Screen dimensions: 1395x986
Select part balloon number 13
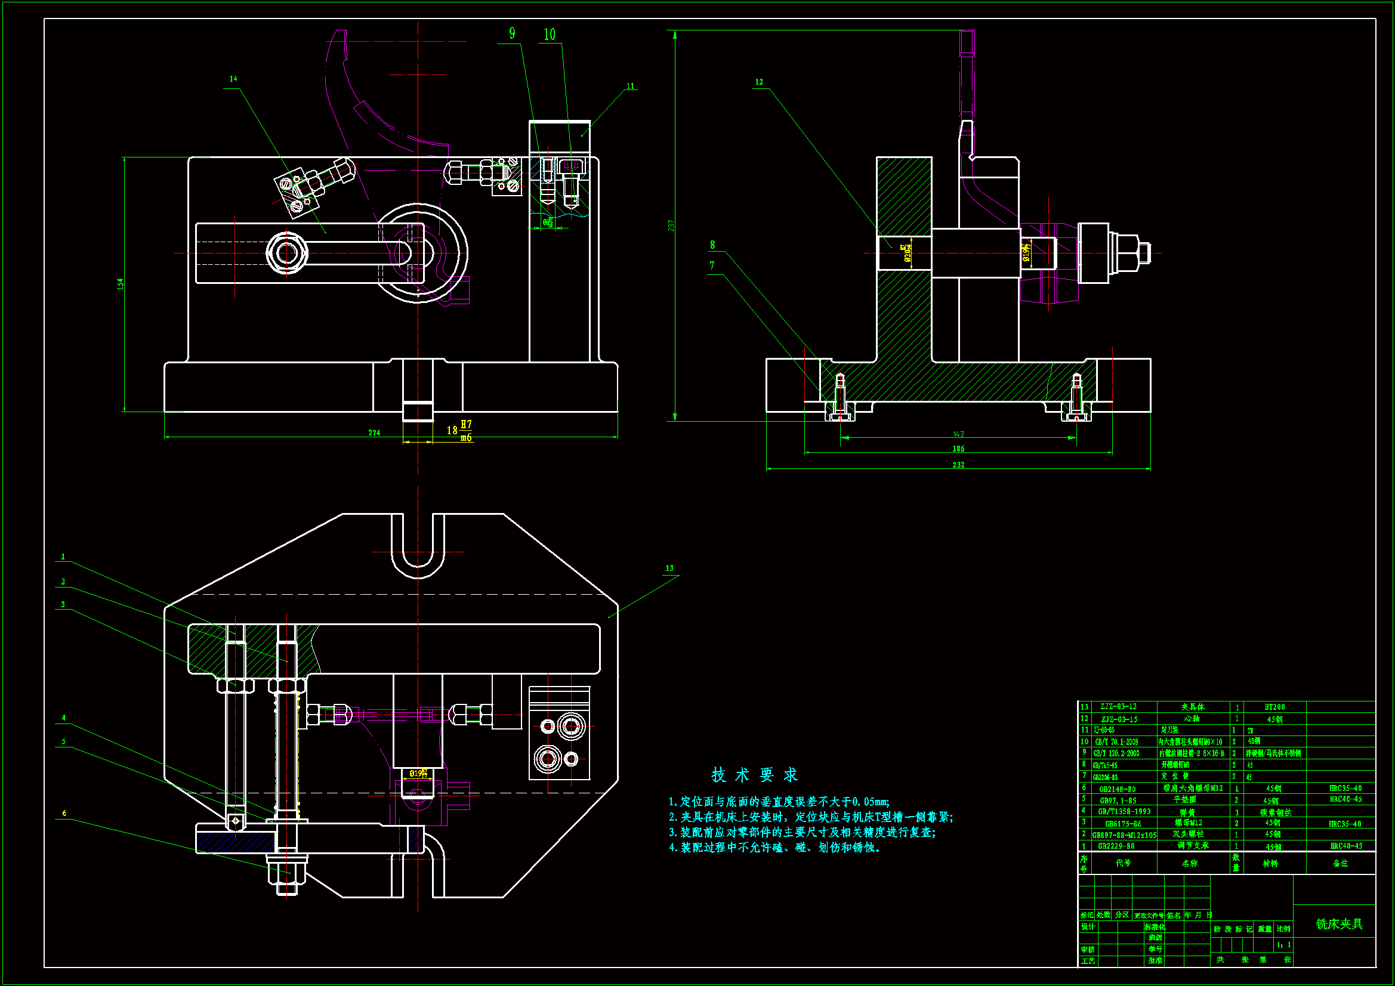coord(669,568)
